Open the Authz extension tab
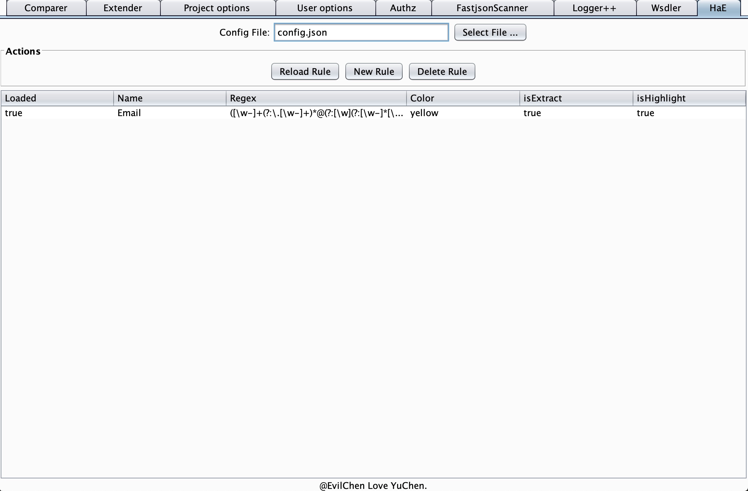 point(403,8)
